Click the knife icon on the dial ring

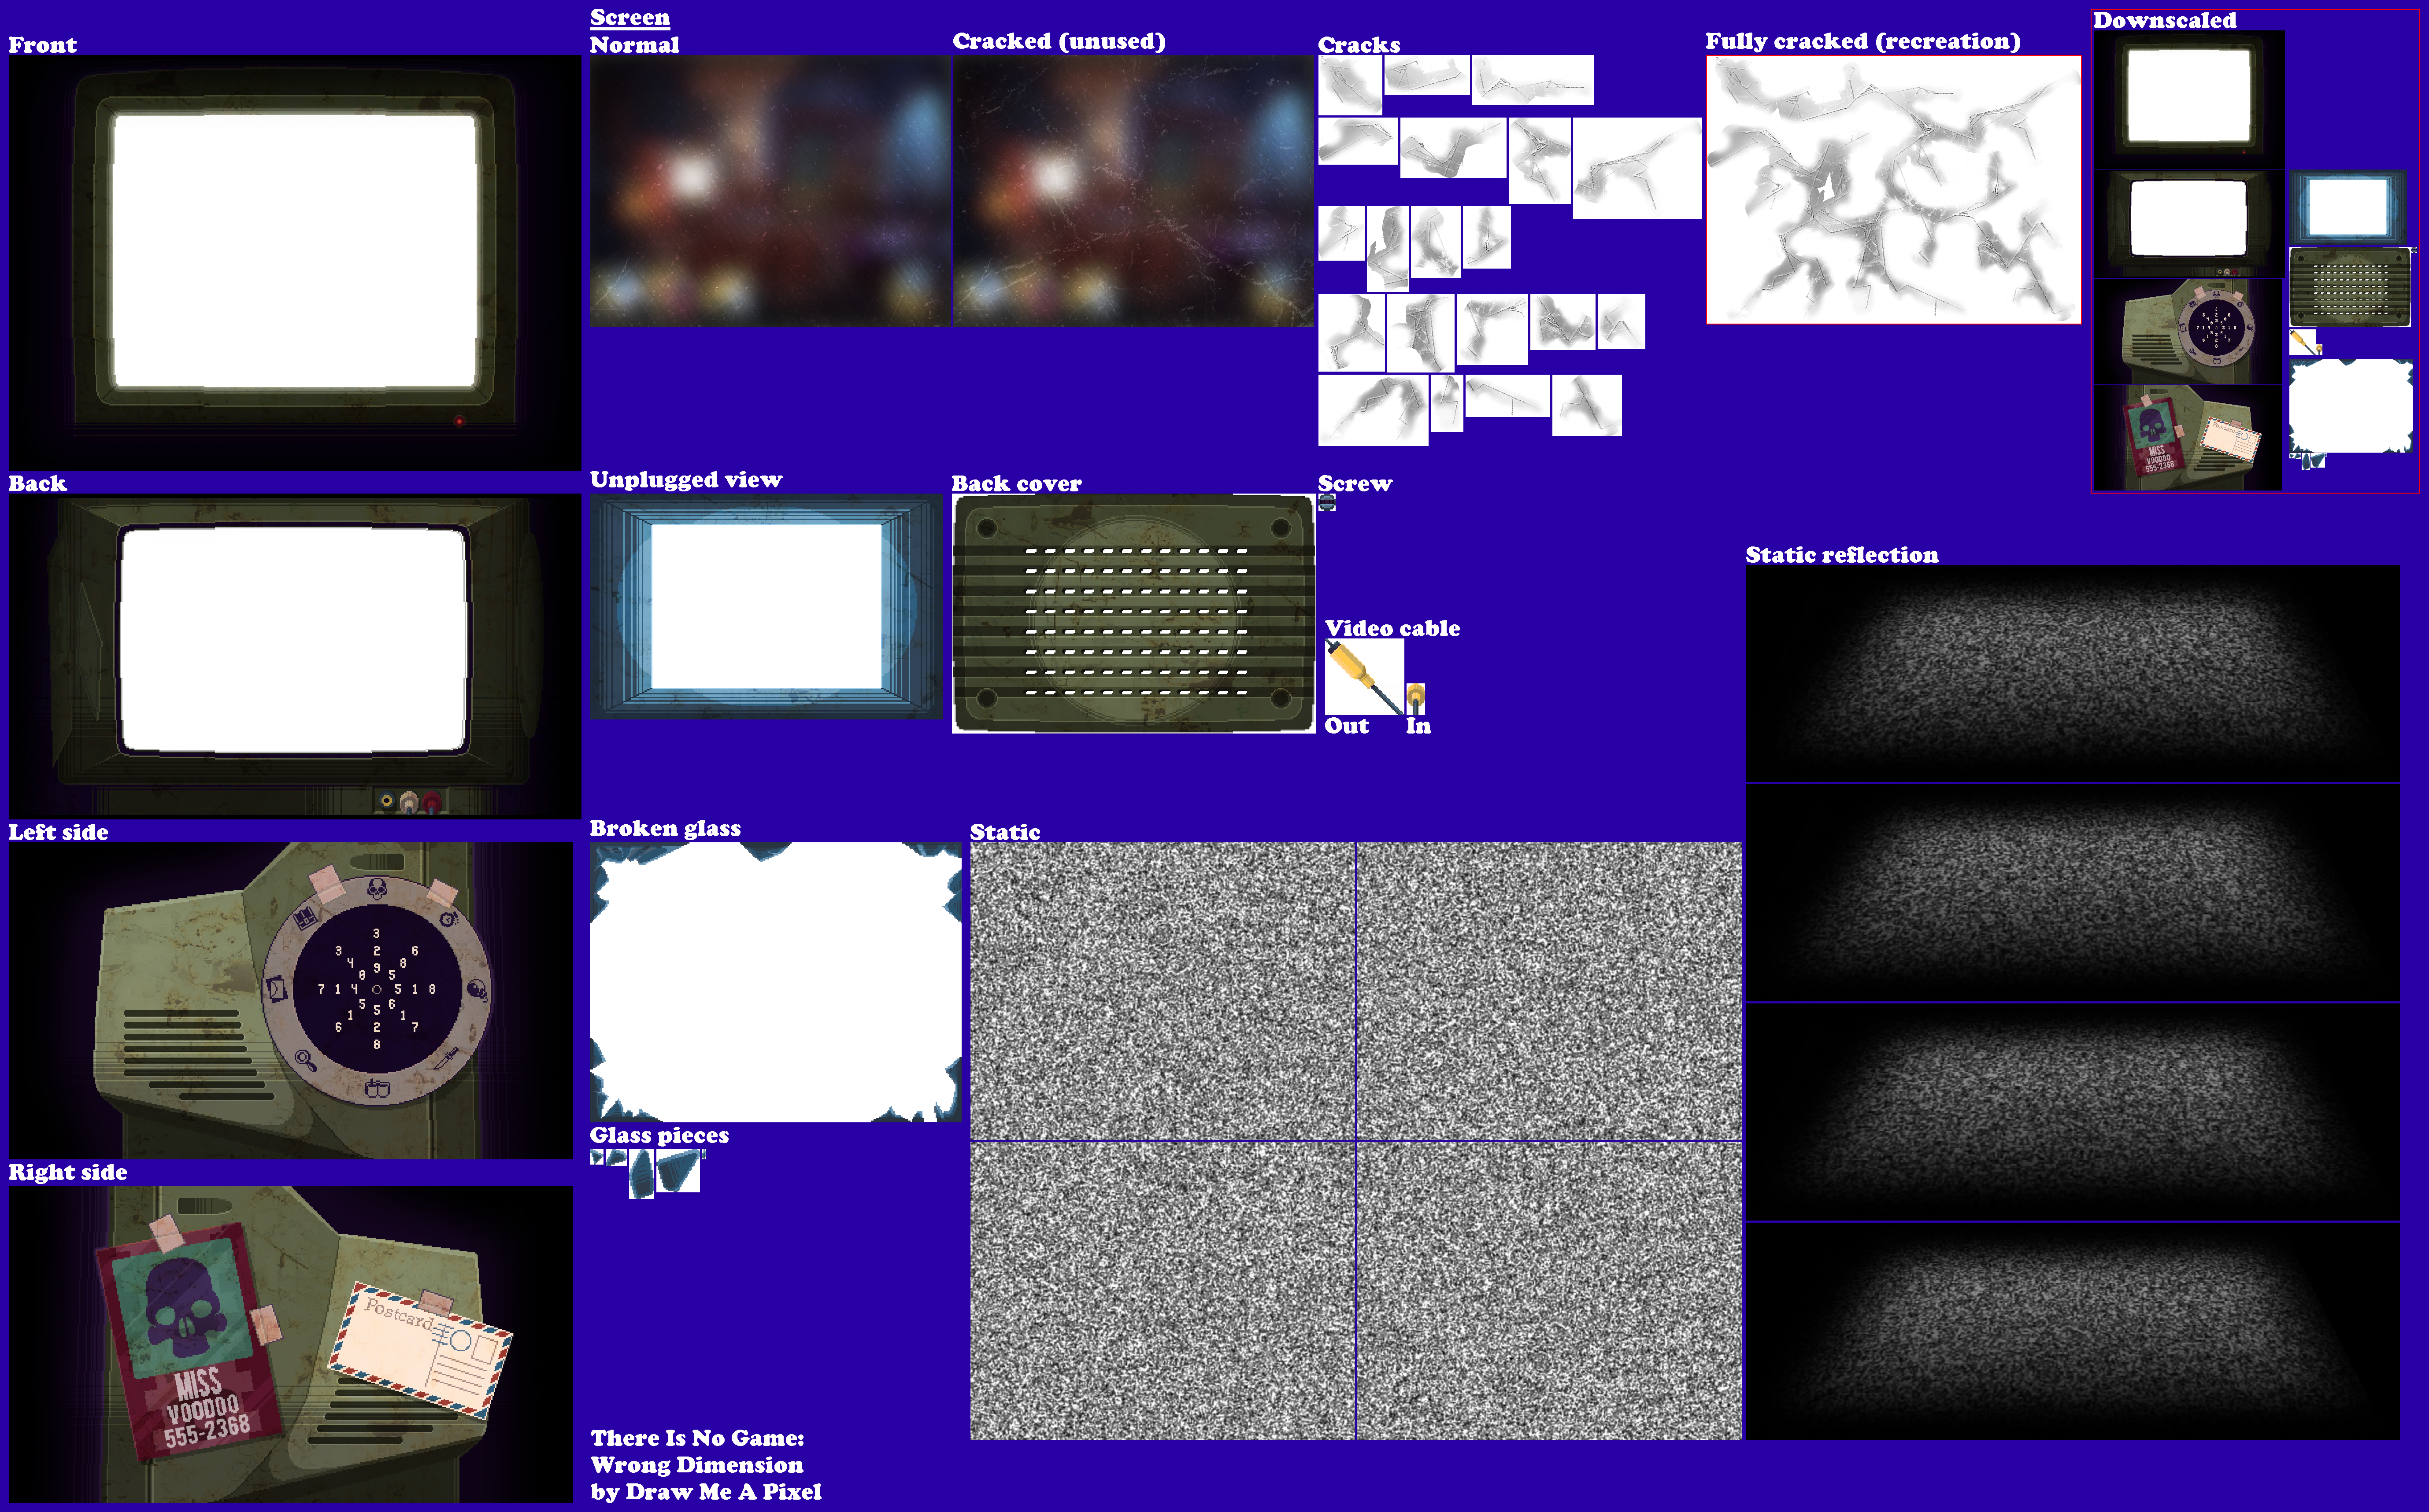pos(447,1059)
